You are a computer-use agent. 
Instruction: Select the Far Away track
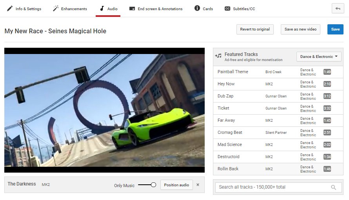pos(278,121)
